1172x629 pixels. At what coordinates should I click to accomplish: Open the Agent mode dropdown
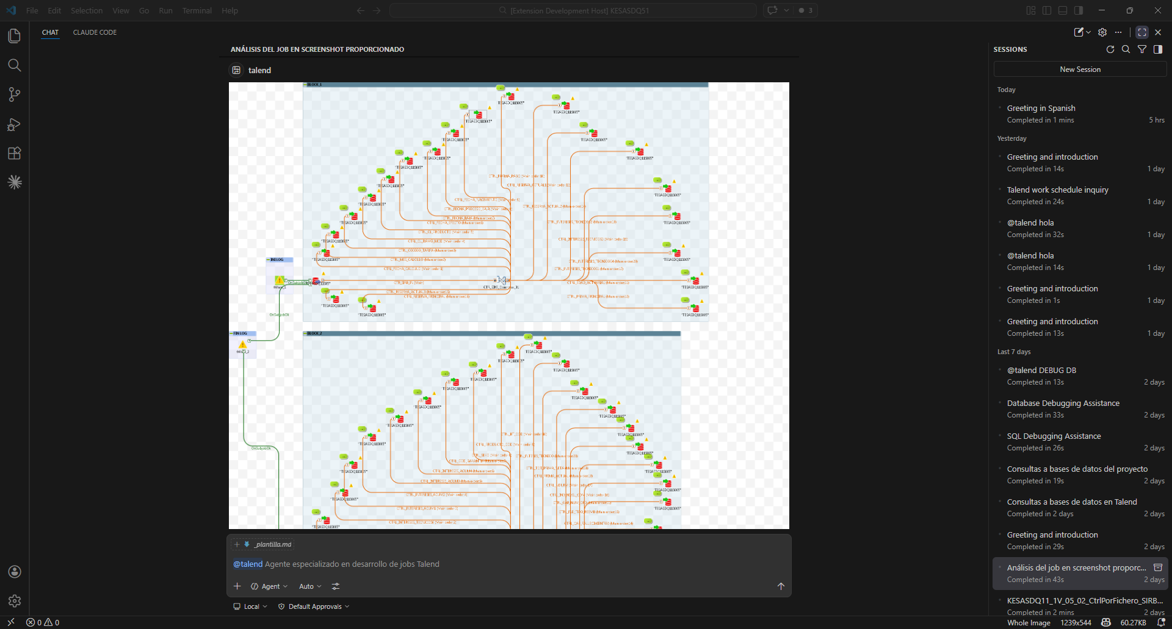(x=269, y=586)
